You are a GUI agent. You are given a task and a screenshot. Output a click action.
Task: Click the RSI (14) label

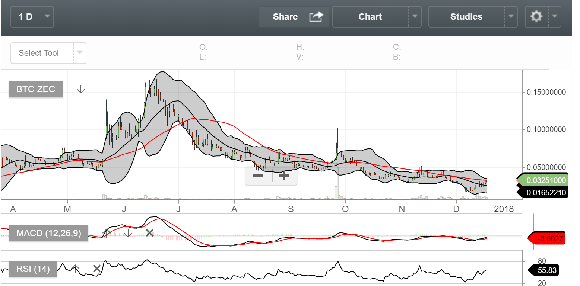[x=33, y=269]
